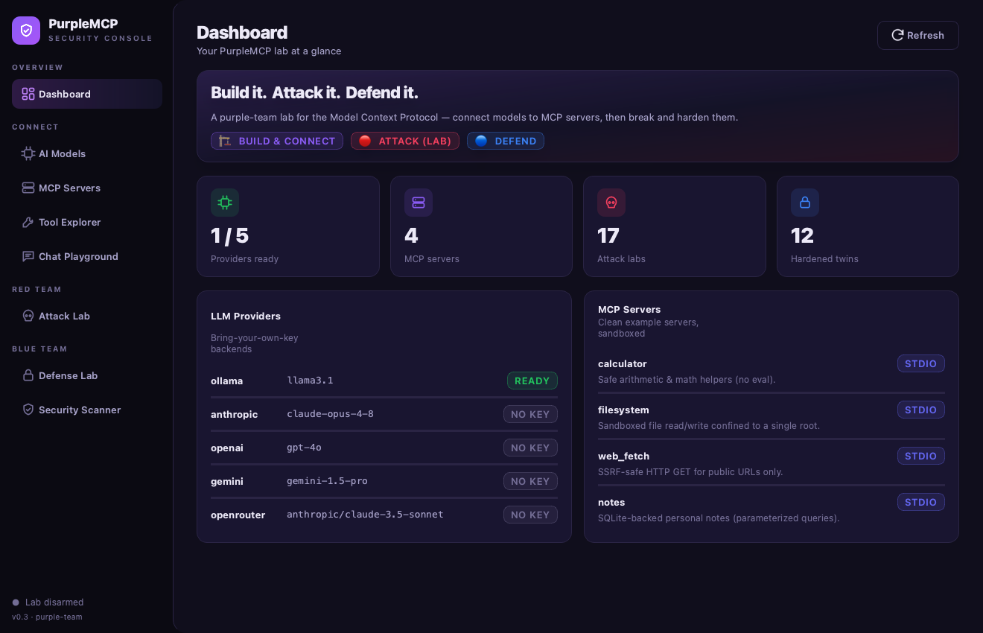Click the NO KEY badge for anthropic

coord(530,414)
